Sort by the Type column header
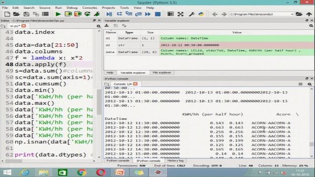Screen dimensions: 315x177 (129, 32)
